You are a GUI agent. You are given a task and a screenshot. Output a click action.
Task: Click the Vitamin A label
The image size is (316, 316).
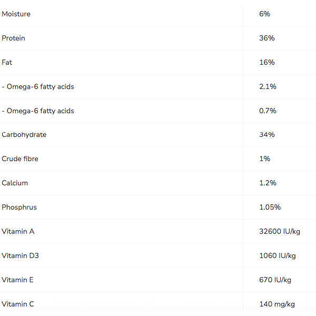tap(18, 232)
